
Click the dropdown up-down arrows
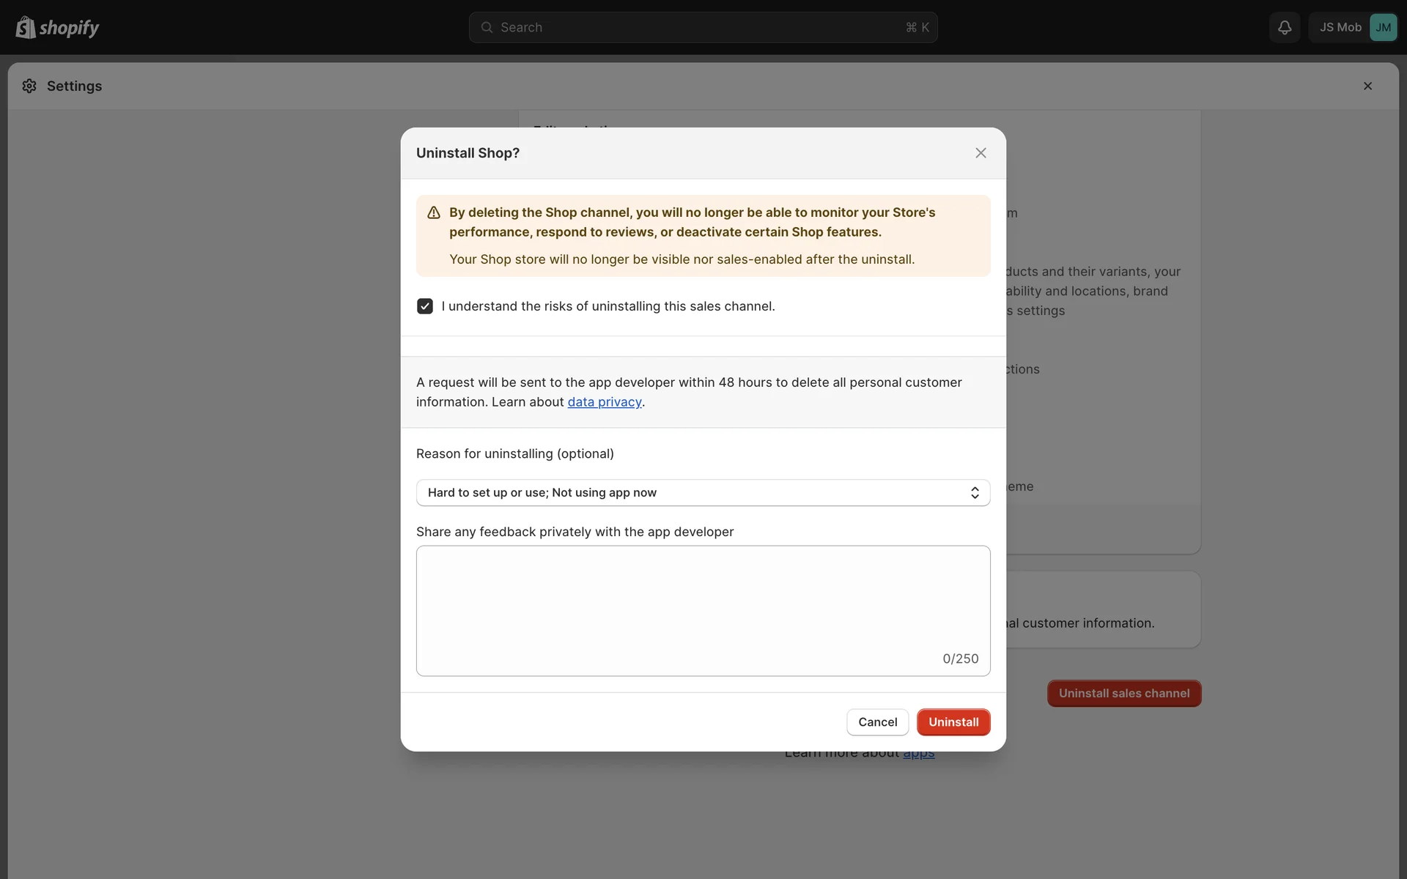pos(975,492)
